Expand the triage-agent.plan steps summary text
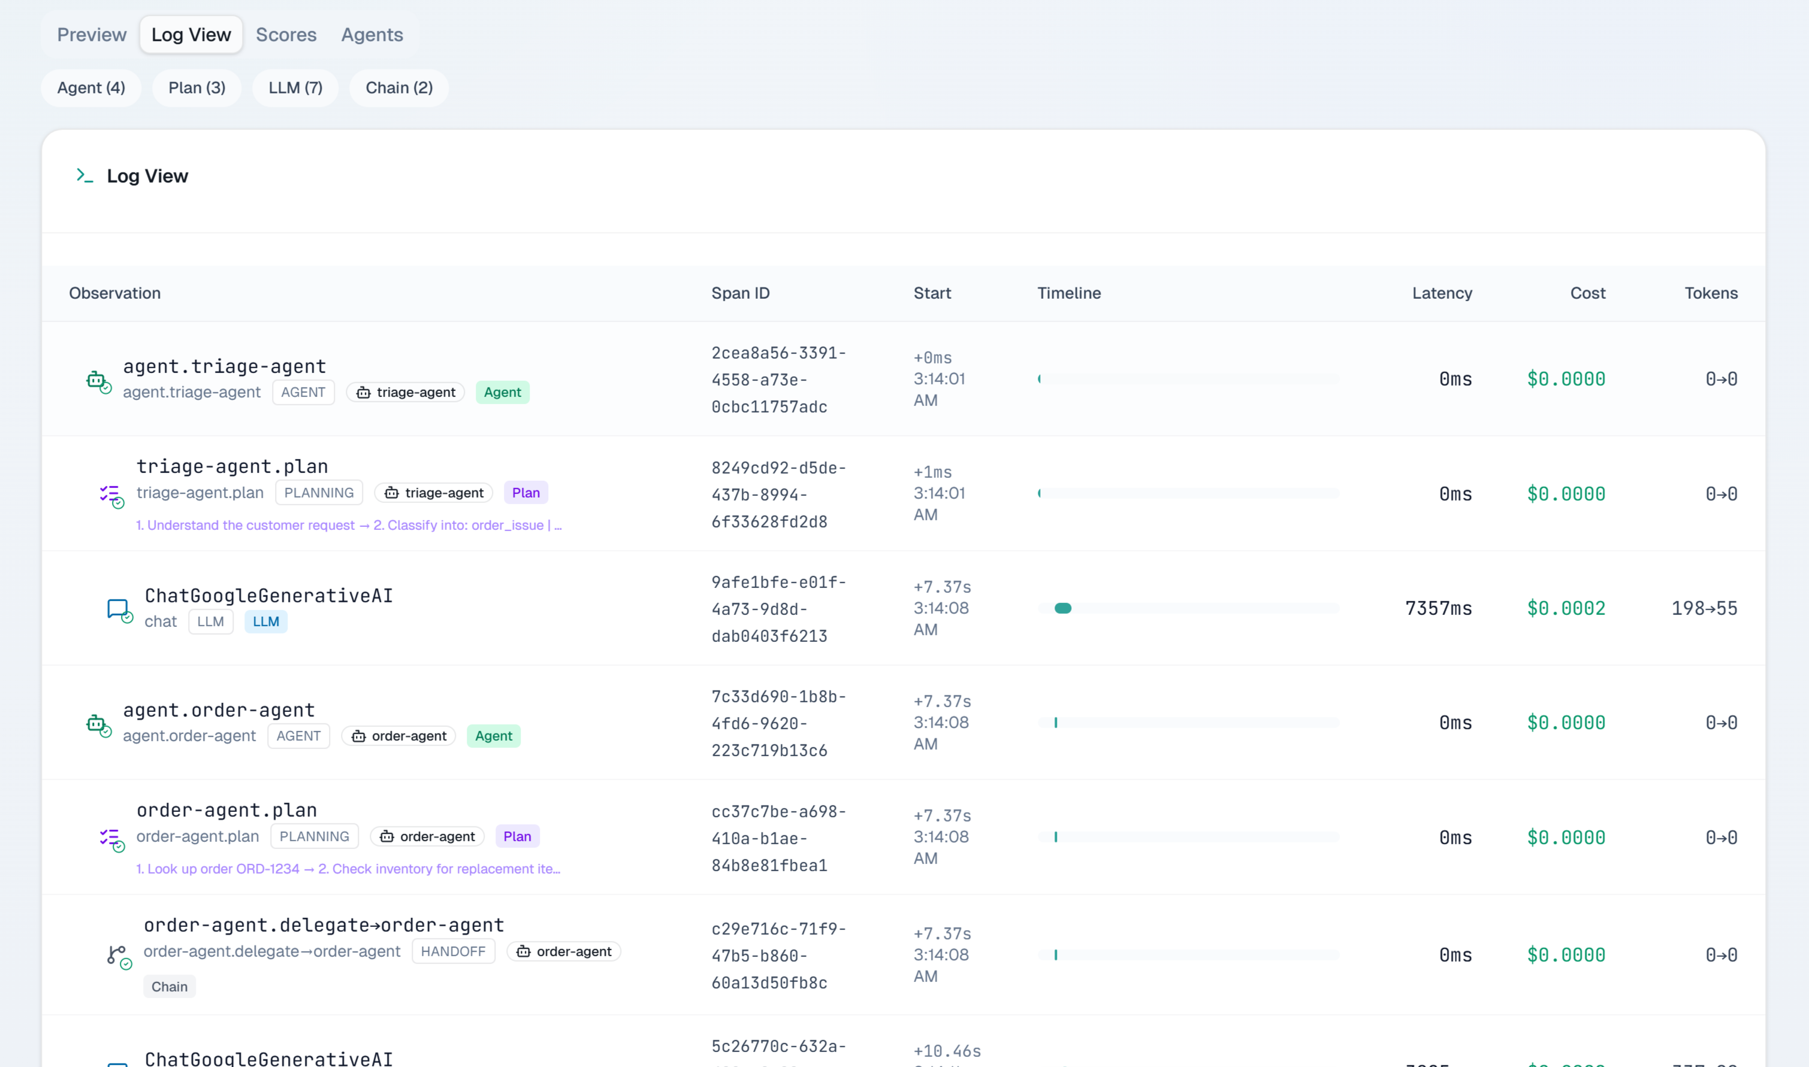Image resolution: width=1809 pixels, height=1067 pixels. click(x=348, y=526)
